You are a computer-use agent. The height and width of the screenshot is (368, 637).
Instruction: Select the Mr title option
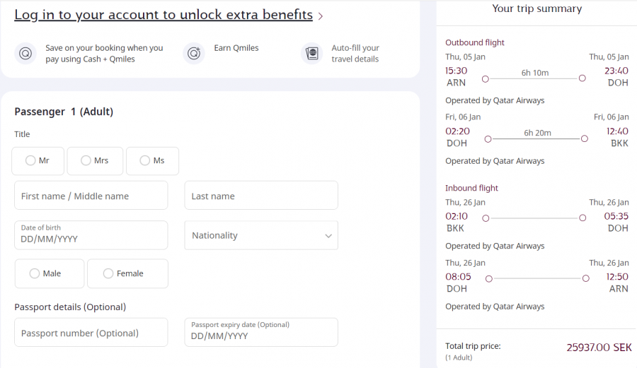pos(38,161)
